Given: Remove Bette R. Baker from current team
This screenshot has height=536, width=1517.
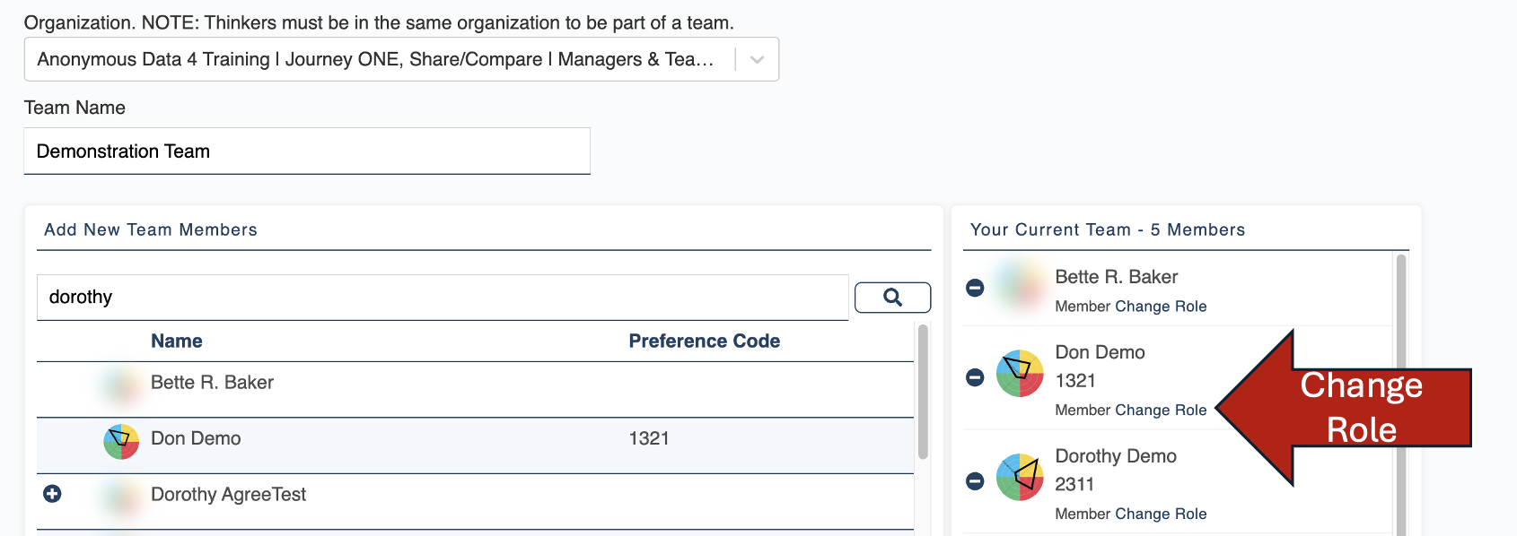Looking at the screenshot, I should (x=975, y=288).
